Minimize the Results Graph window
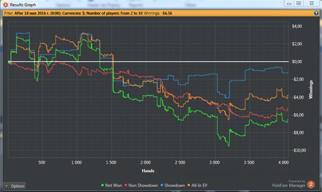 tap(289, 4)
